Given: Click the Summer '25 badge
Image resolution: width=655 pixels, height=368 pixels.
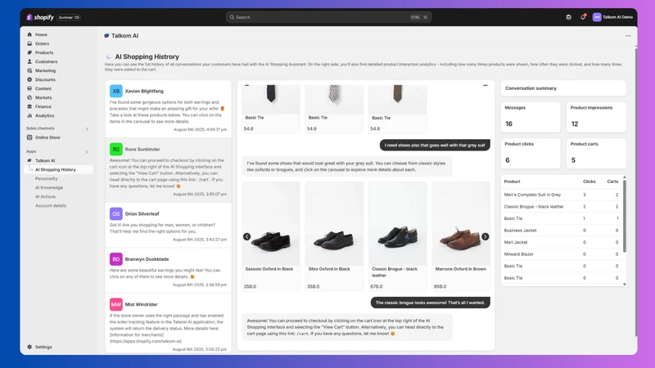Looking at the screenshot, I should (x=69, y=17).
